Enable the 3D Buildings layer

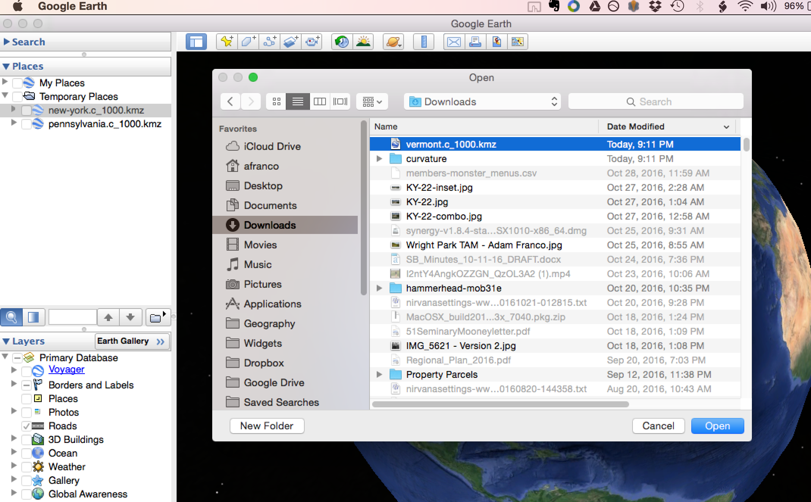click(26, 440)
